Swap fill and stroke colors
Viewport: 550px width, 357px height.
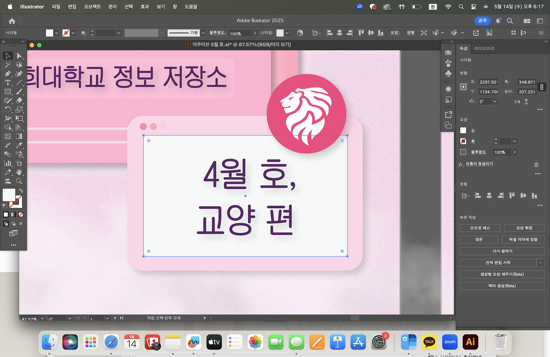21,190
